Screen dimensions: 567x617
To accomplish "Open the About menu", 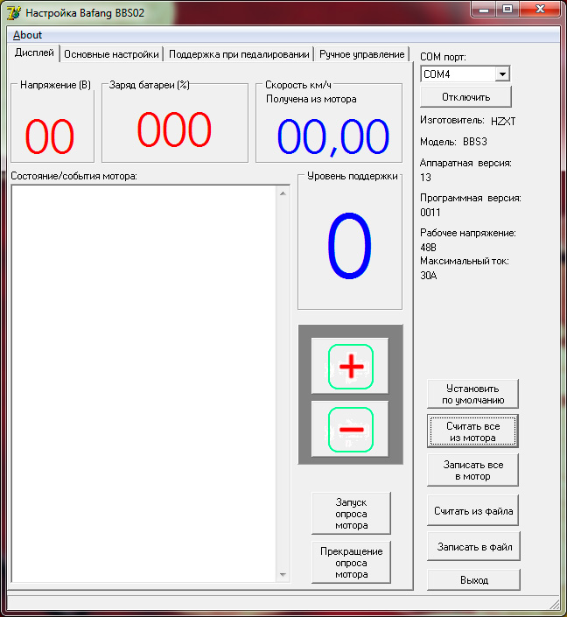I will pos(27,35).
